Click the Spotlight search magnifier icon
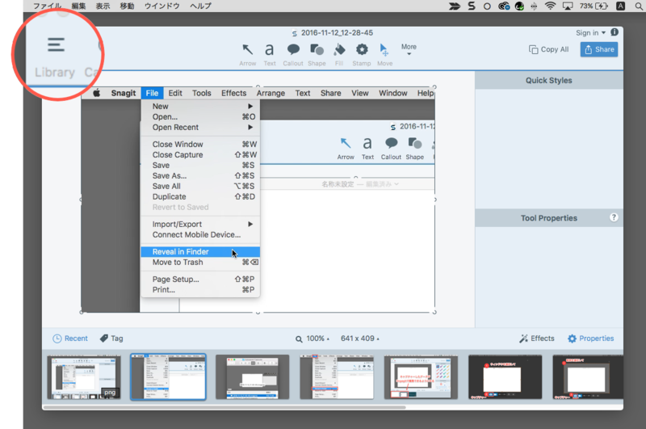The image size is (646, 429). (x=639, y=6)
